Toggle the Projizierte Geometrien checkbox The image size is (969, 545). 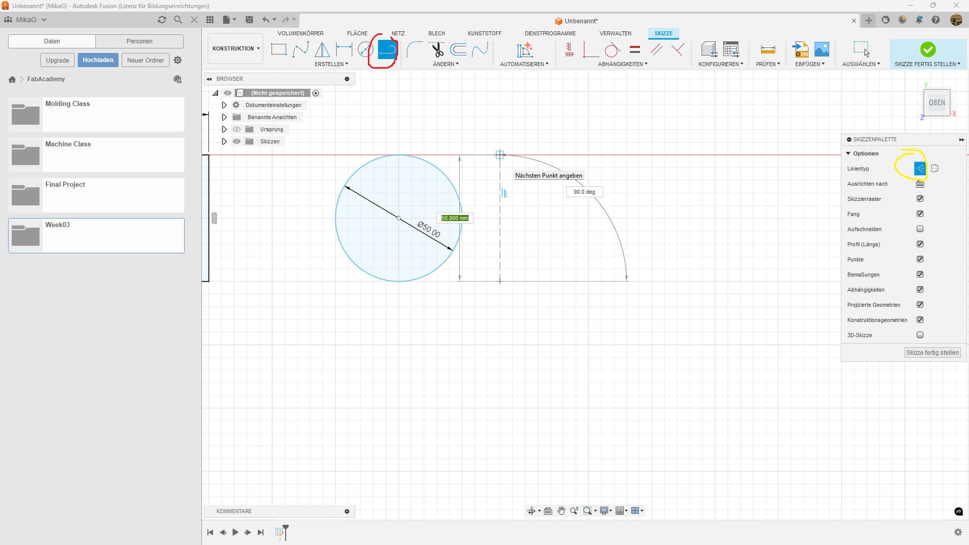point(920,305)
